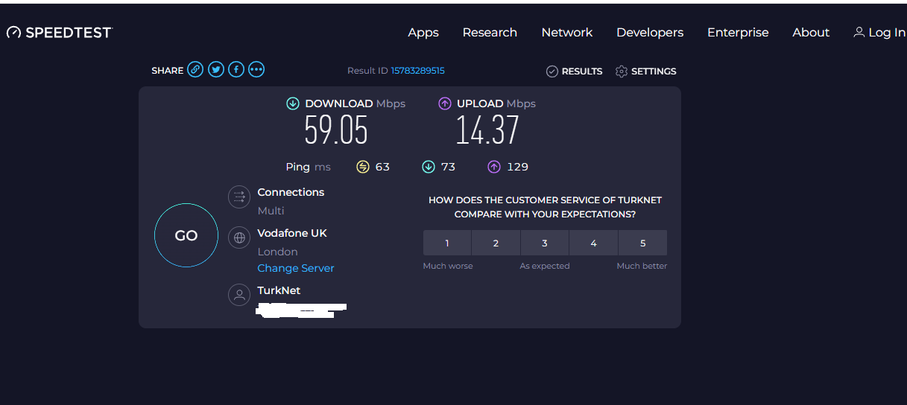Click the globe icon next to Vodafone UK
The height and width of the screenshot is (405, 907).
tap(239, 238)
